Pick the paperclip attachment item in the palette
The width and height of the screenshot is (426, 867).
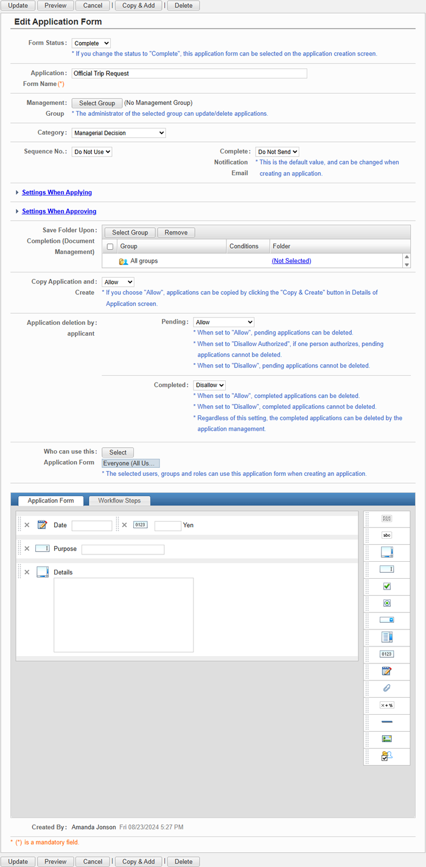click(x=386, y=688)
